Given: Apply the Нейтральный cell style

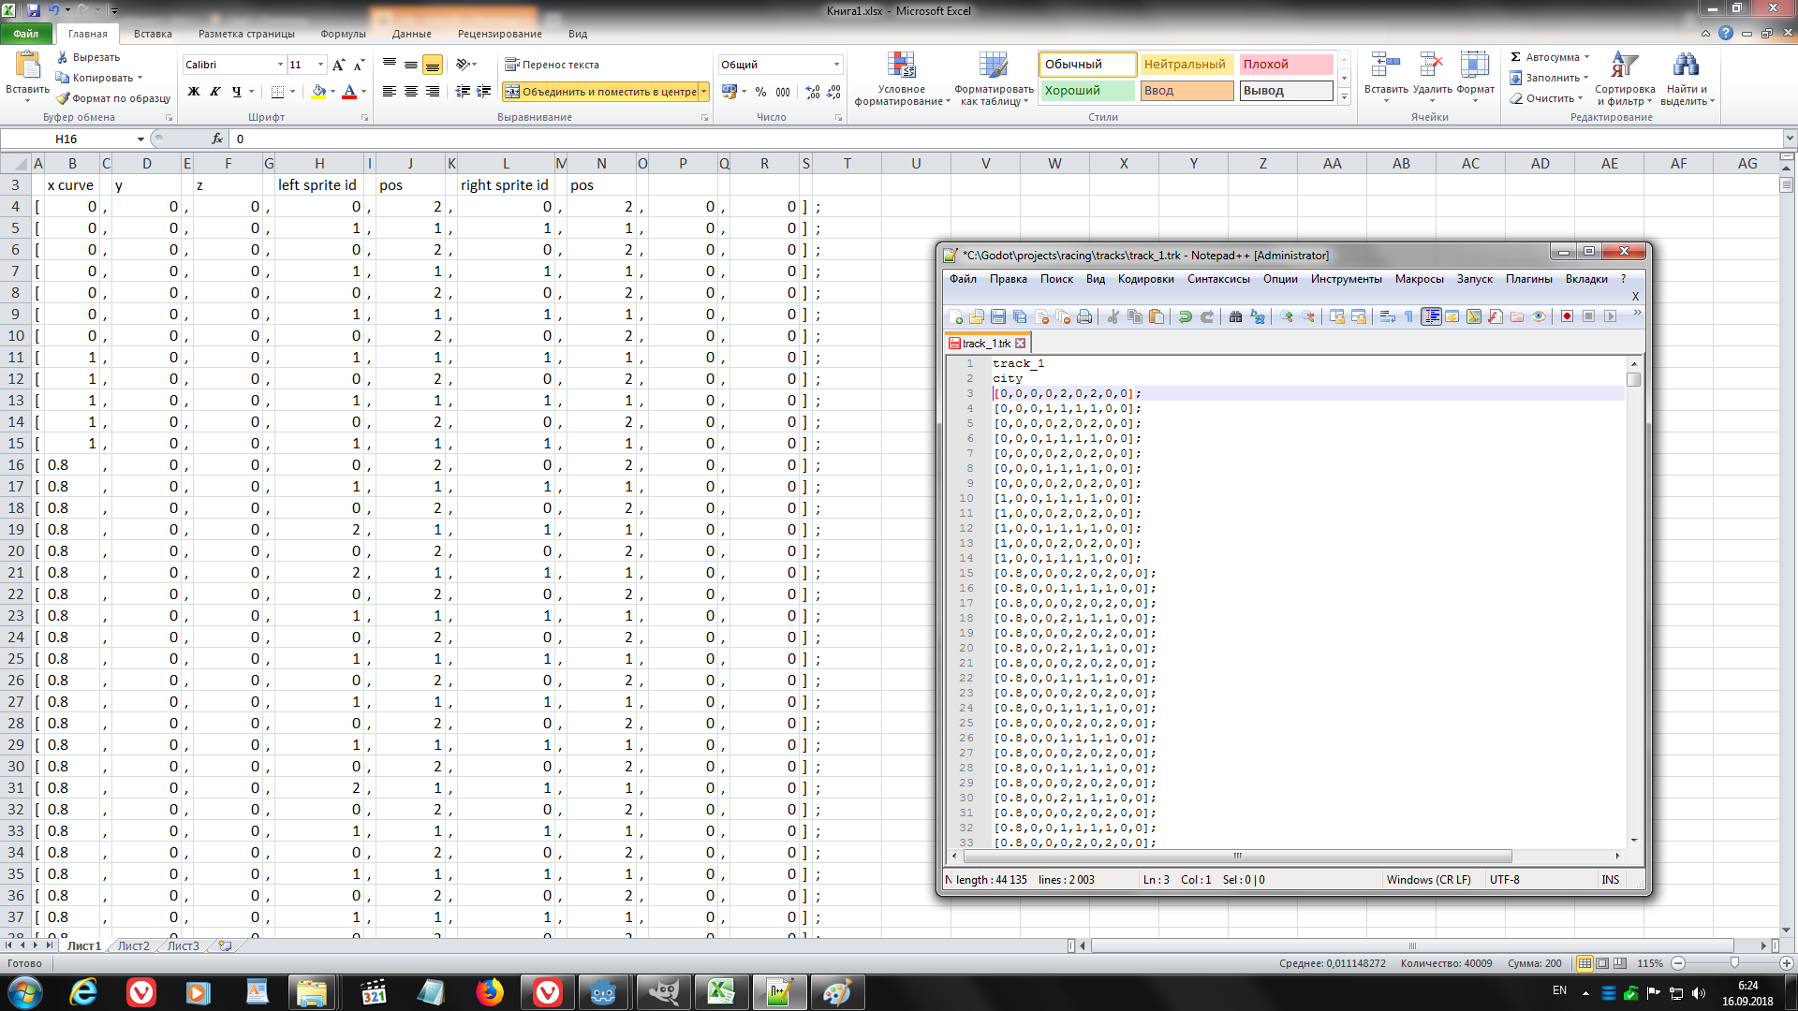Looking at the screenshot, I should (x=1185, y=65).
